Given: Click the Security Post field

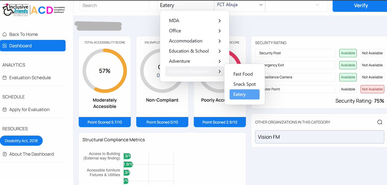Looking at the screenshot, I should [295, 53].
